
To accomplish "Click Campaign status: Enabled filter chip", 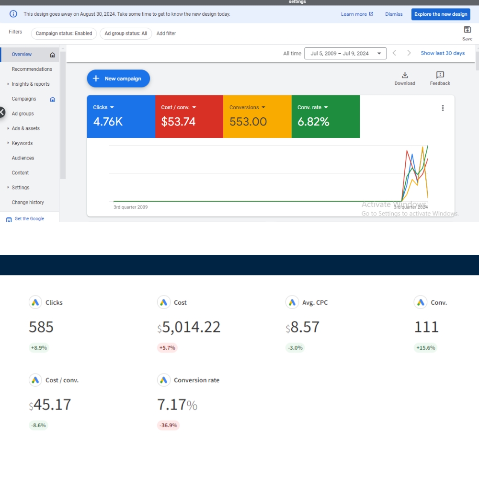I will [64, 34].
